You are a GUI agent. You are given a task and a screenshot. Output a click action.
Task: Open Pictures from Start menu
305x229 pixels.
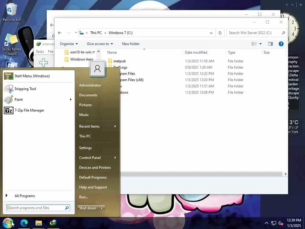pos(85,105)
